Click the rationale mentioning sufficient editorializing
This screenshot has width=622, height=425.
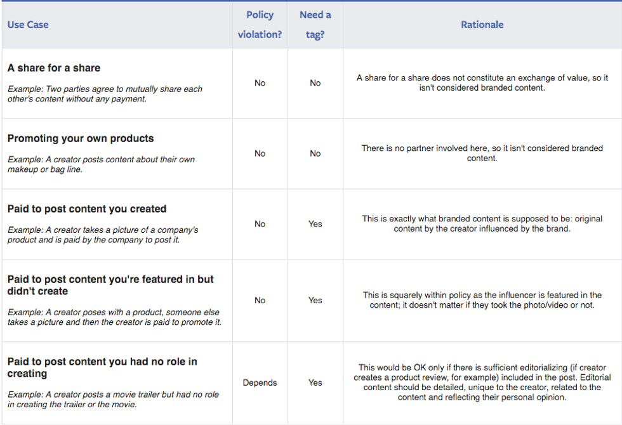pyautogui.click(x=482, y=382)
